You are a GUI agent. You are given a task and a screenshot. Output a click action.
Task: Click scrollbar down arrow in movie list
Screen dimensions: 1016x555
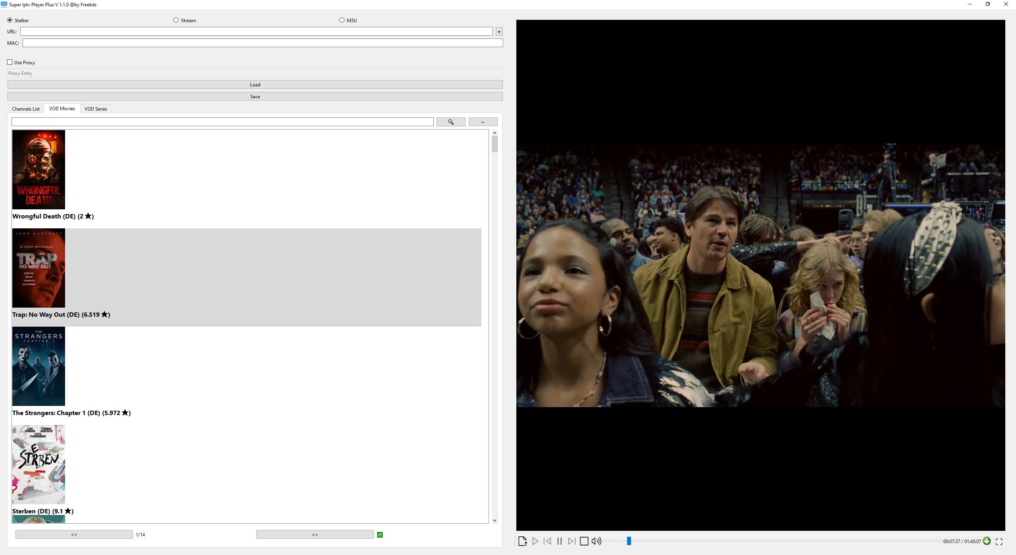tap(495, 520)
